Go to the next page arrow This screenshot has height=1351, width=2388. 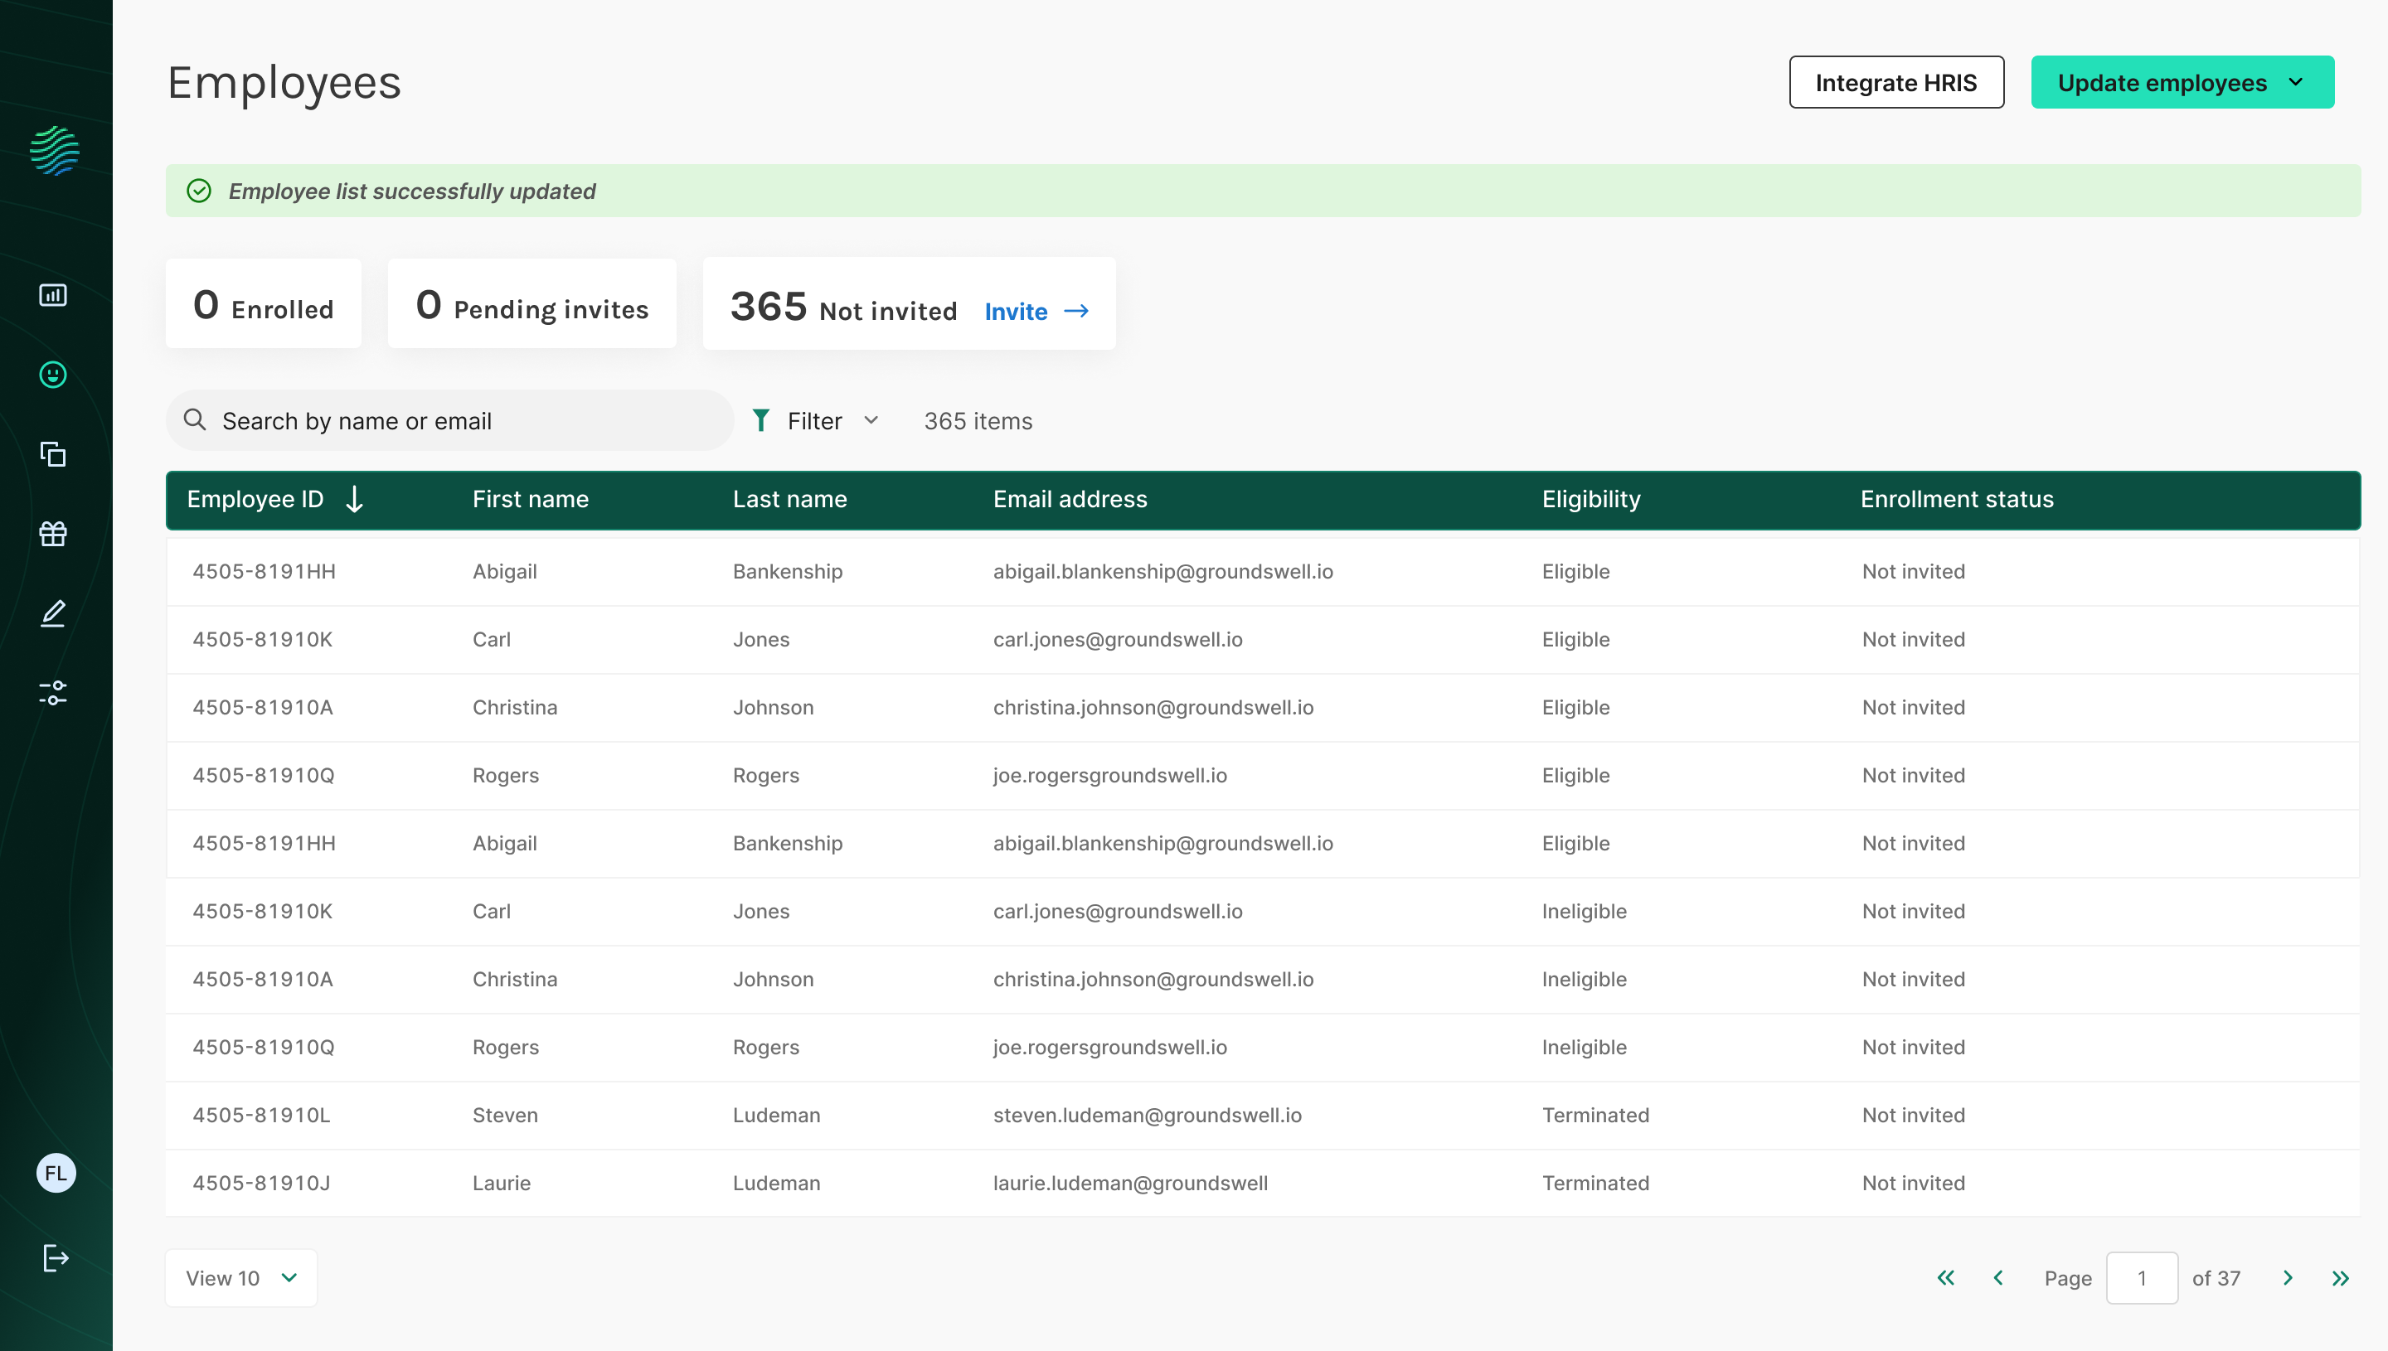tap(2287, 1278)
